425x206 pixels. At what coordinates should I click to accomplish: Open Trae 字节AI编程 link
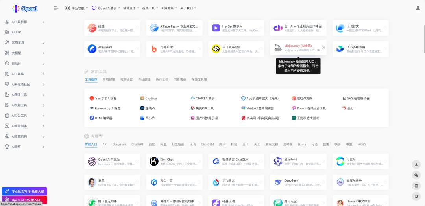coord(103,99)
